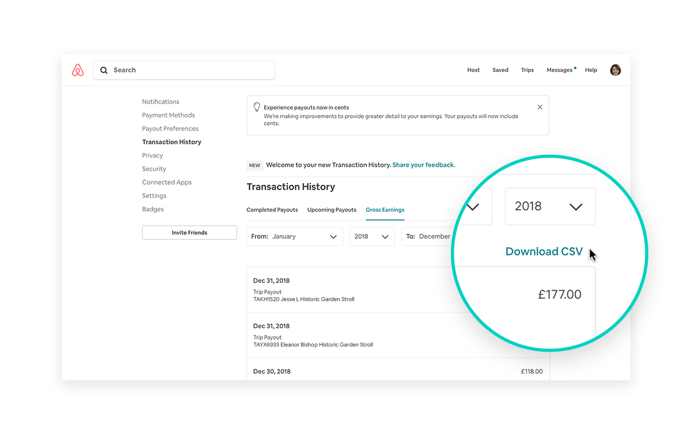Click the Airbnb logo icon
Screen dimensions: 691x434
[x=78, y=70]
